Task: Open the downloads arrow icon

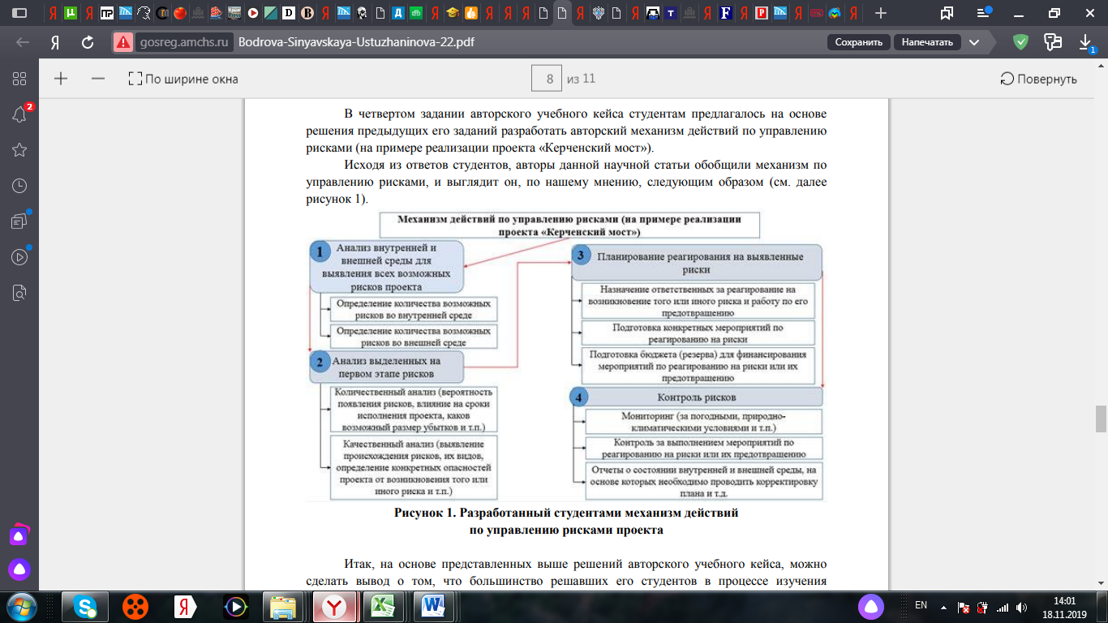Action: [1086, 42]
